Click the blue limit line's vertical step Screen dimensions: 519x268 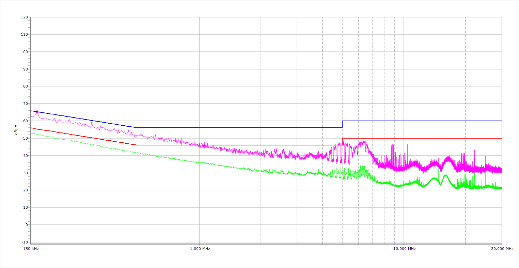click(x=342, y=124)
